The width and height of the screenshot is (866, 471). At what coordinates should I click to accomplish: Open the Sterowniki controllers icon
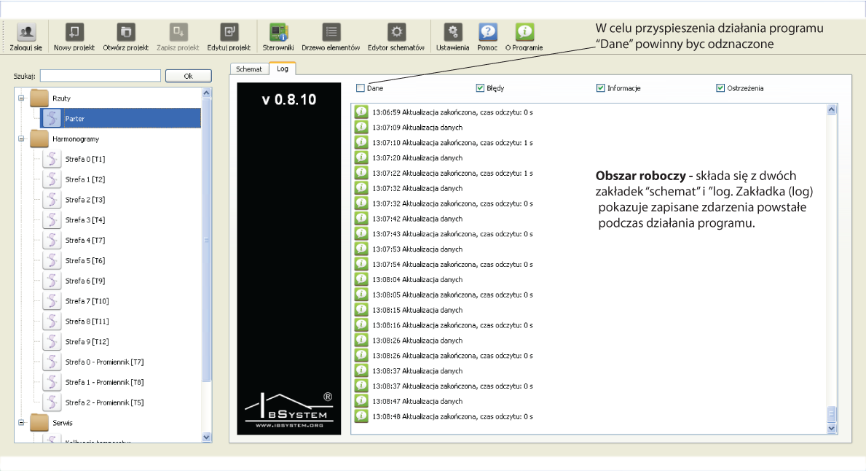(278, 33)
